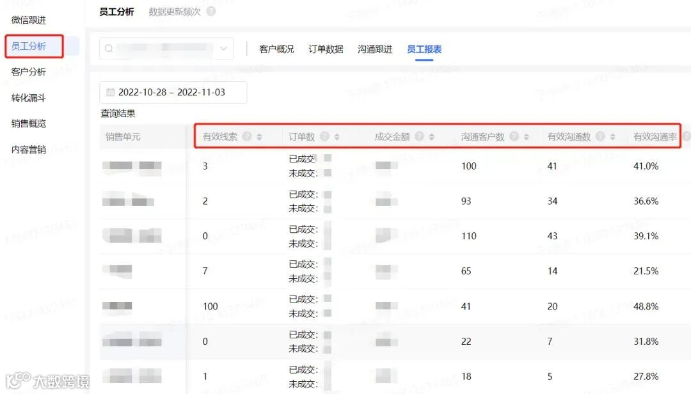The image size is (691, 394).
Task: Open 销售概览 in the sidebar
Action: click(x=29, y=123)
